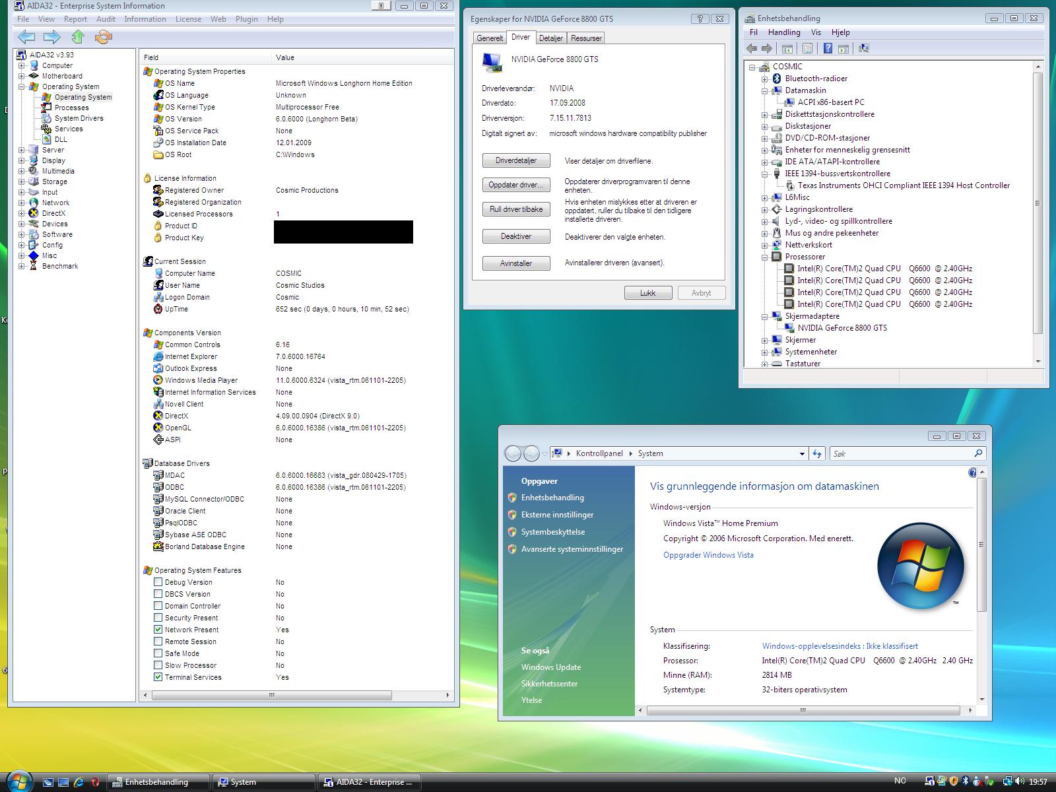This screenshot has height=792, width=1056.
Task: Check the Debug Version checkbox
Action: coord(158,582)
